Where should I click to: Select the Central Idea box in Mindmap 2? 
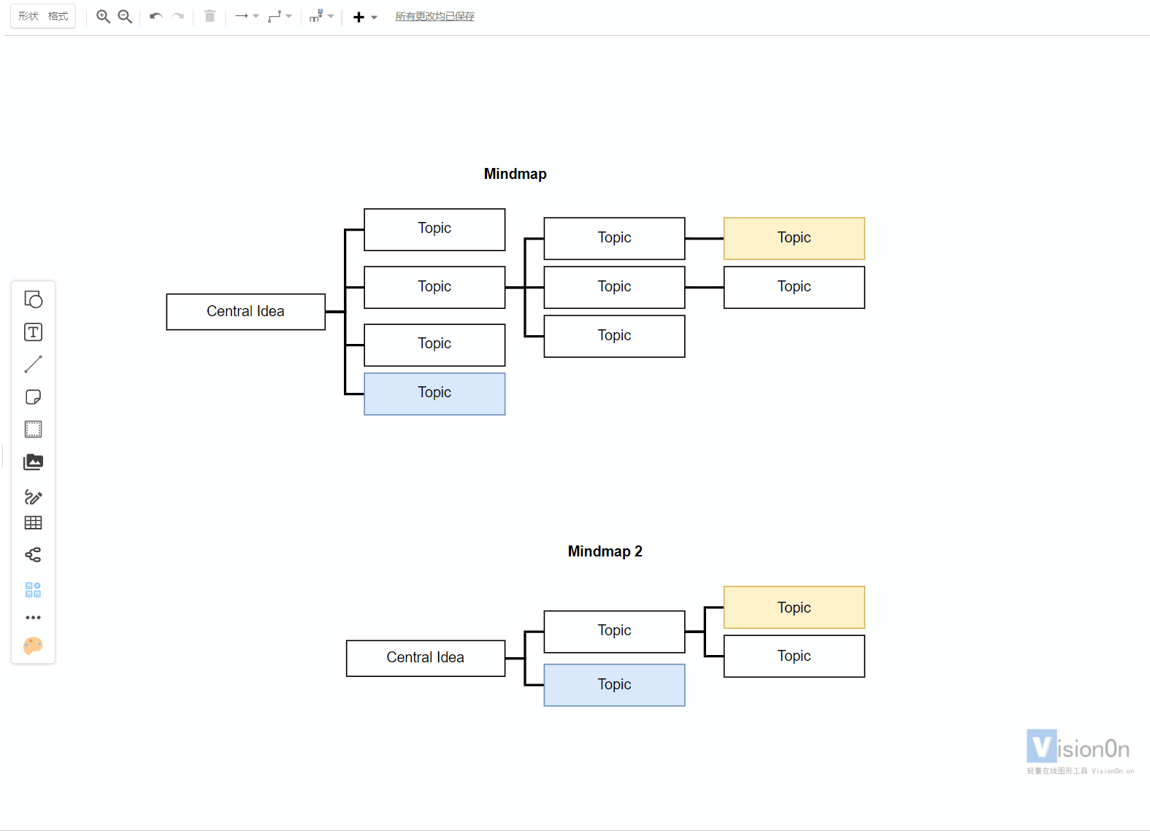tap(426, 658)
